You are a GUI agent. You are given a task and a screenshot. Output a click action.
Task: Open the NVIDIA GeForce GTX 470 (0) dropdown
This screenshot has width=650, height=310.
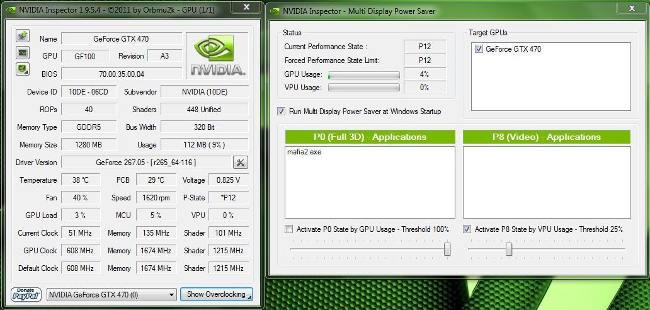111,295
